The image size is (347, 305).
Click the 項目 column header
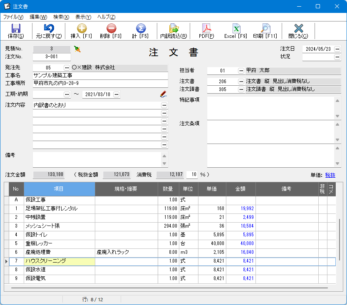59,189
